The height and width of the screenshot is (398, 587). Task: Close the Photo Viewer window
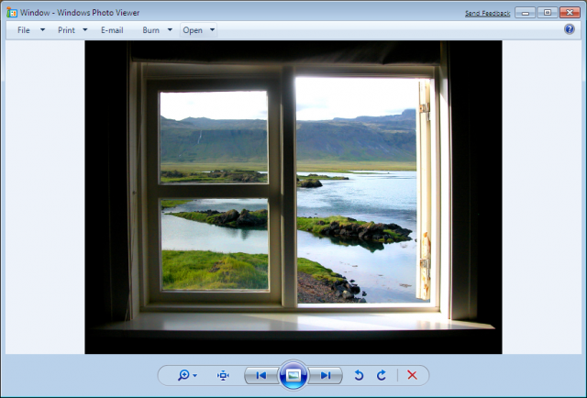570,12
